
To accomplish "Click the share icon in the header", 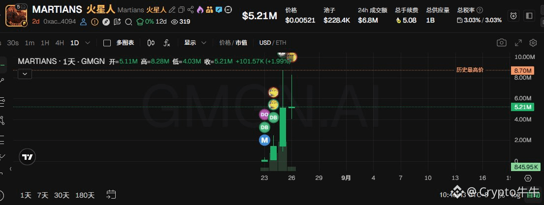I will 191,10.
